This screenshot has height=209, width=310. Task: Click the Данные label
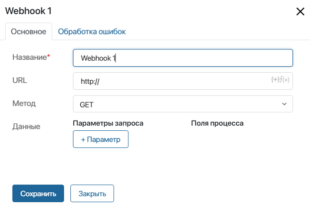click(26, 126)
